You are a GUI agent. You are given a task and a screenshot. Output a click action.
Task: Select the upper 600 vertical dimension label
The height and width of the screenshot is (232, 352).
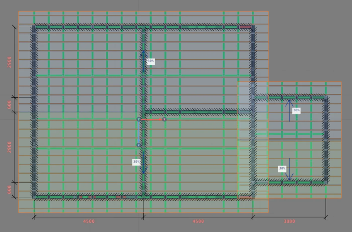click(x=10, y=105)
